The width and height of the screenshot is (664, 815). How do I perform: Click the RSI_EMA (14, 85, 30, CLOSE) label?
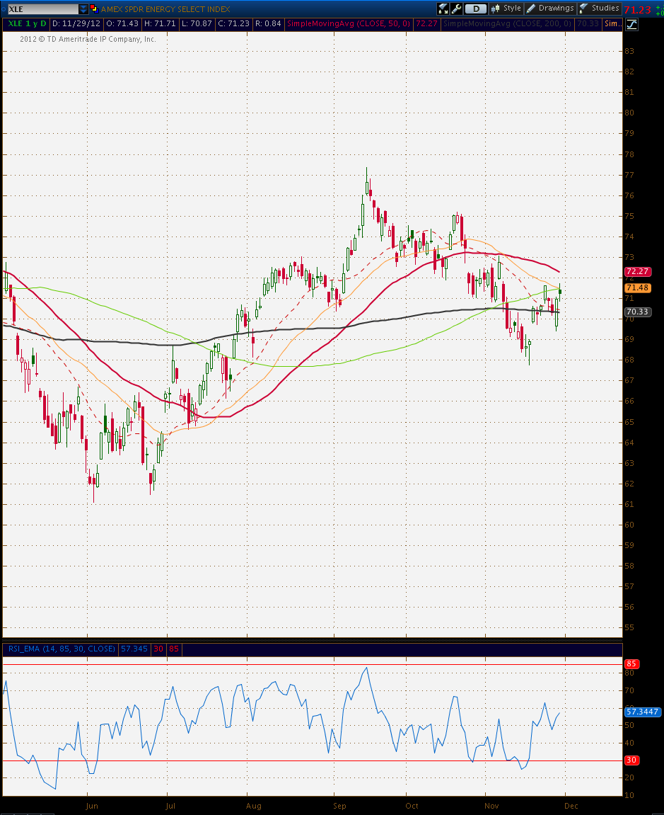62,649
